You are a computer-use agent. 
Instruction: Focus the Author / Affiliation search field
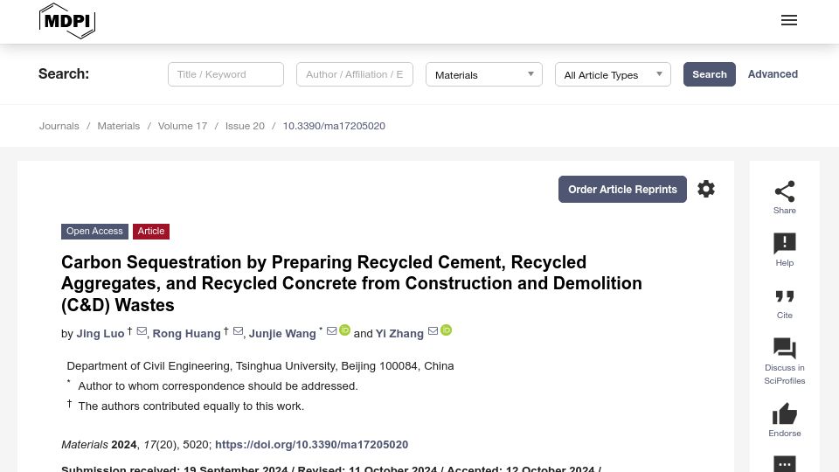click(355, 74)
